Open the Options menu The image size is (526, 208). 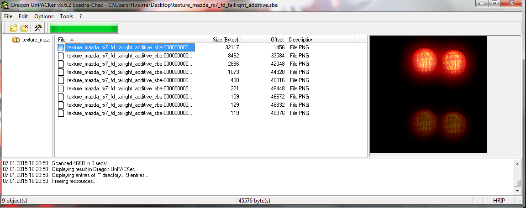pyautogui.click(x=44, y=16)
